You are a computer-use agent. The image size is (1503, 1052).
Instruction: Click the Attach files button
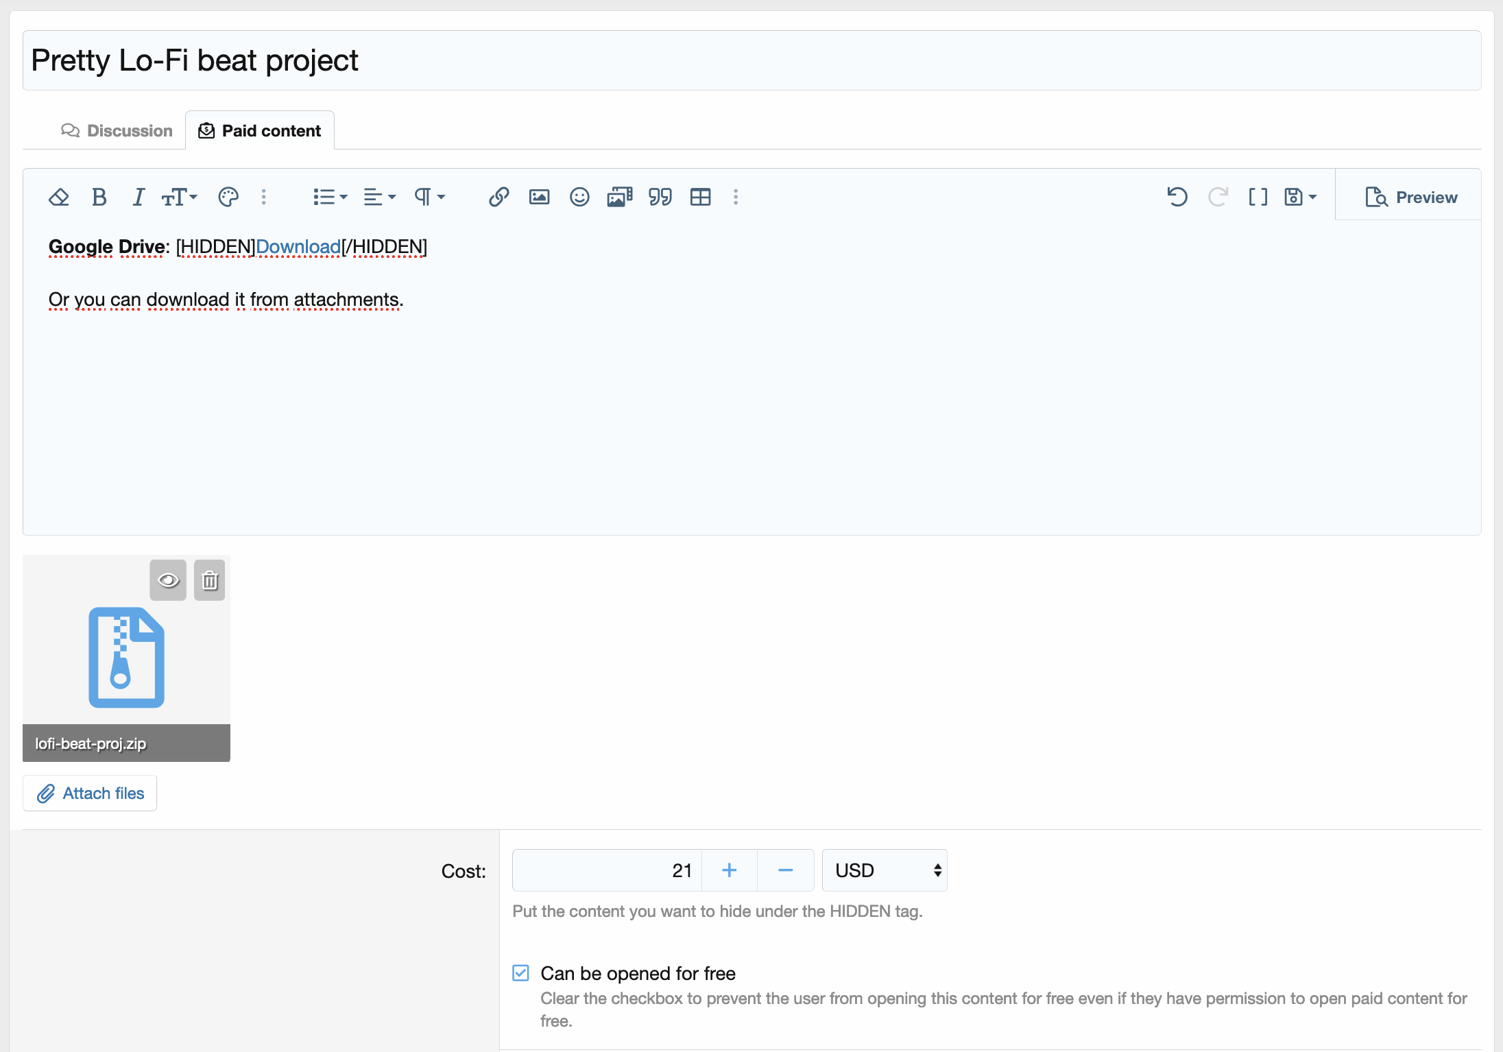90,793
